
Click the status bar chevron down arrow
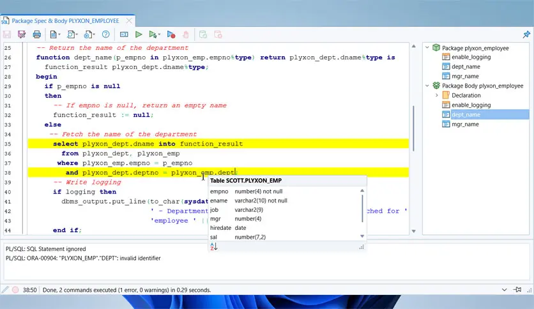click(505, 290)
